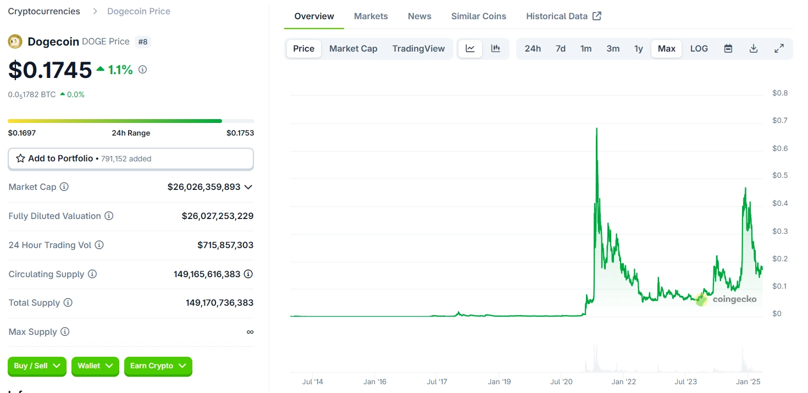The image size is (808, 393).
Task: Click the market cap value $26,026,359,893
Action: pos(204,187)
